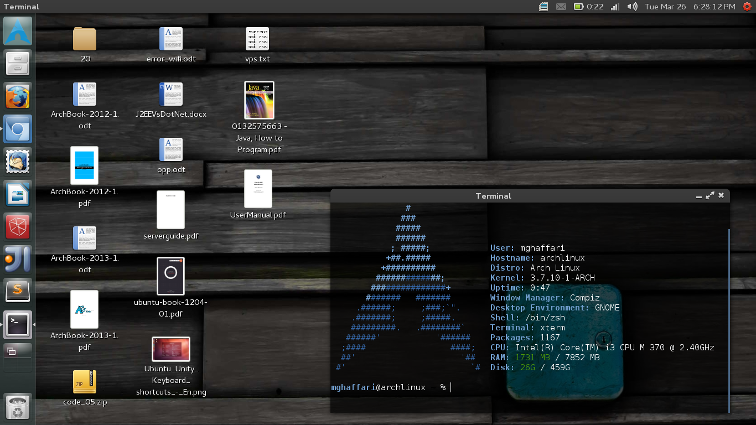Screen dimensions: 756x425
Task: Open the Arch Linux dash launcher
Action: 18,31
